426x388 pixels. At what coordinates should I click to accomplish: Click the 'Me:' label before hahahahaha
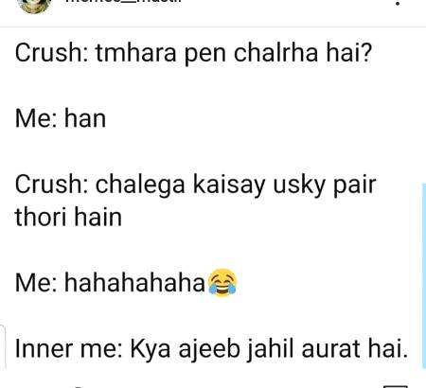(x=36, y=283)
